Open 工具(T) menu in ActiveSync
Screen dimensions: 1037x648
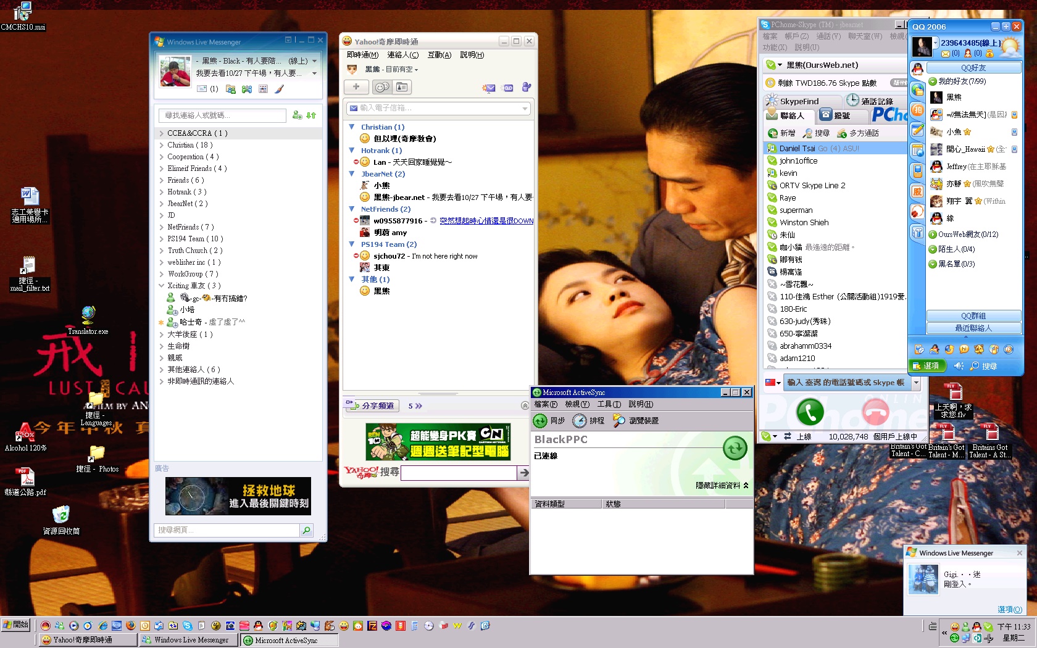pyautogui.click(x=609, y=404)
